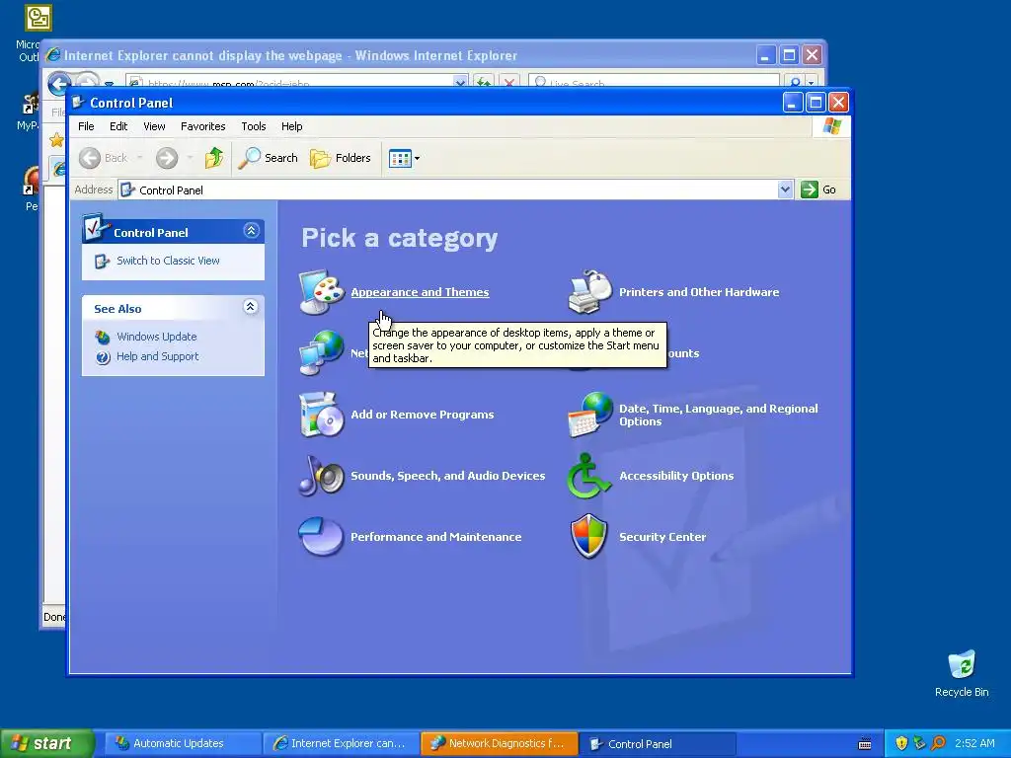Open the Views button dropdown arrow
The image size is (1011, 758).
click(x=418, y=158)
